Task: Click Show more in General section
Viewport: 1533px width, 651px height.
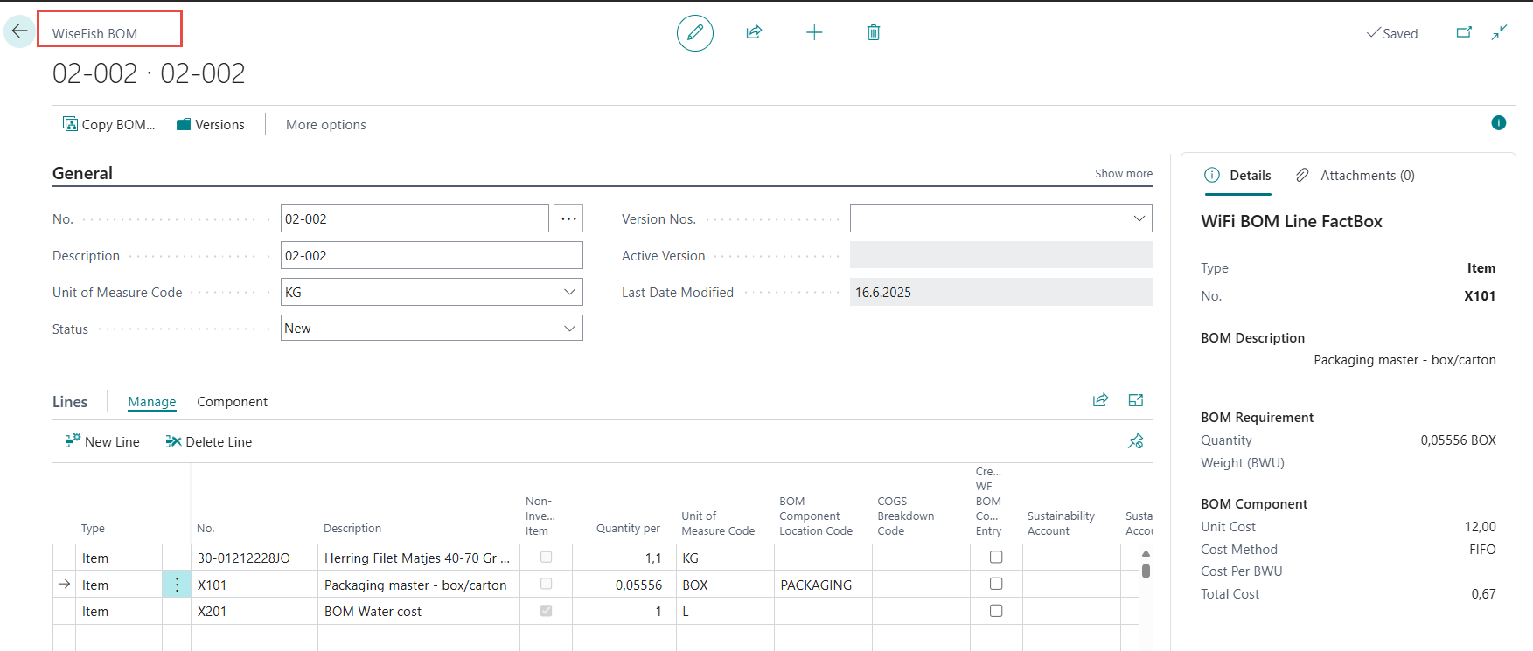Action: point(1123,174)
